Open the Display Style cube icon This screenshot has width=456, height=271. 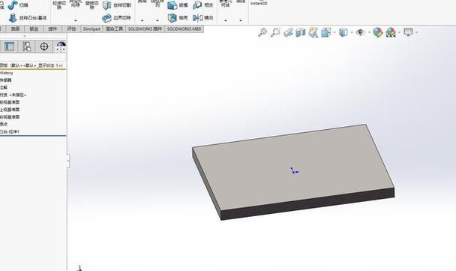click(x=343, y=32)
